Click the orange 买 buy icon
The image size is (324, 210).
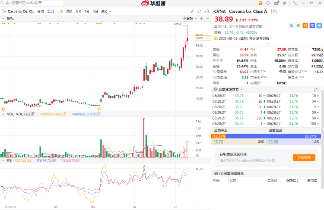[305, 25]
